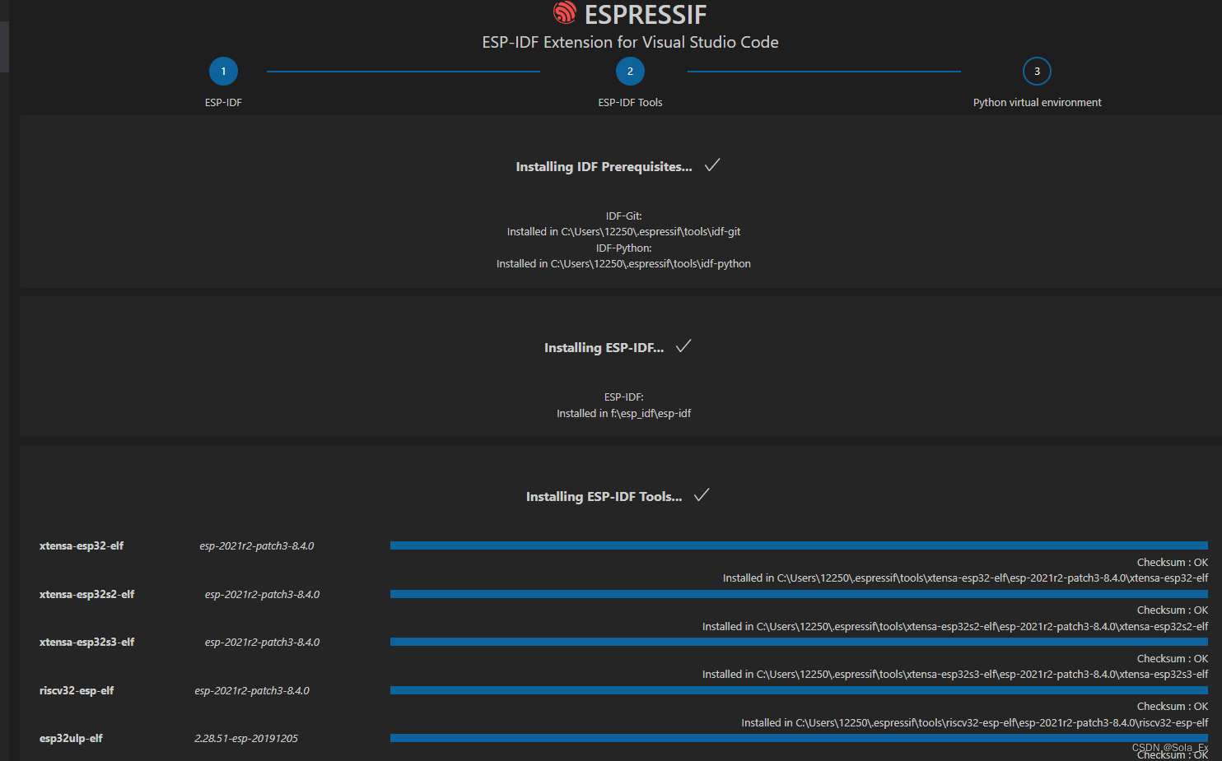Click the xtensa-esp32-elf progress bar
Image resolution: width=1222 pixels, height=761 pixels.
click(x=799, y=545)
